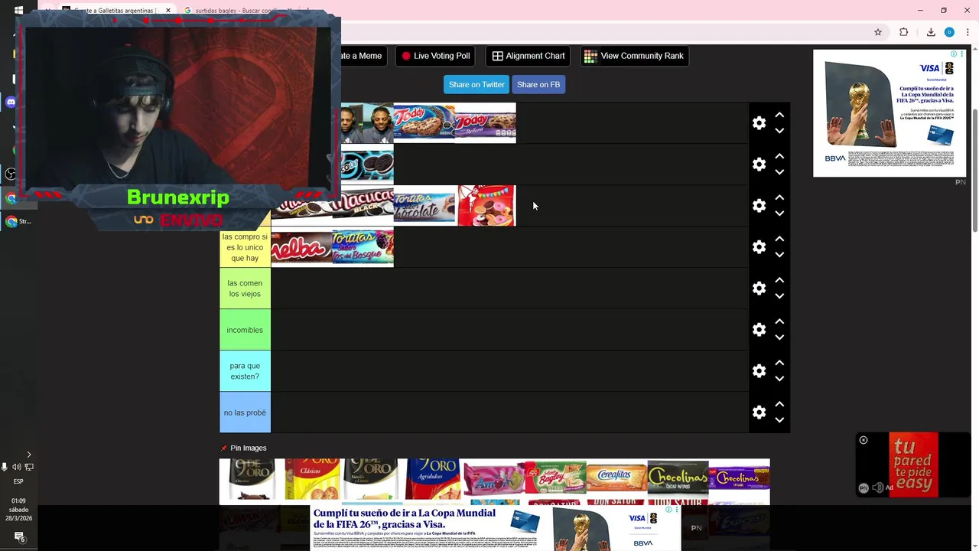Move 'las comen los viejos' row down

779,296
